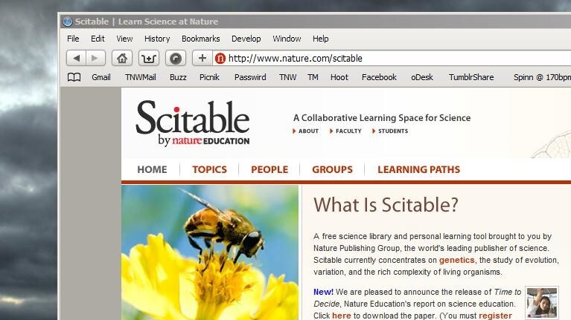Select the HOME navigation tab

[152, 169]
